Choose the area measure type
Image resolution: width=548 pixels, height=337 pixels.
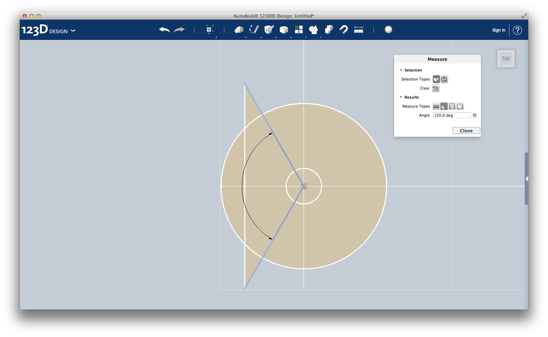tap(452, 106)
